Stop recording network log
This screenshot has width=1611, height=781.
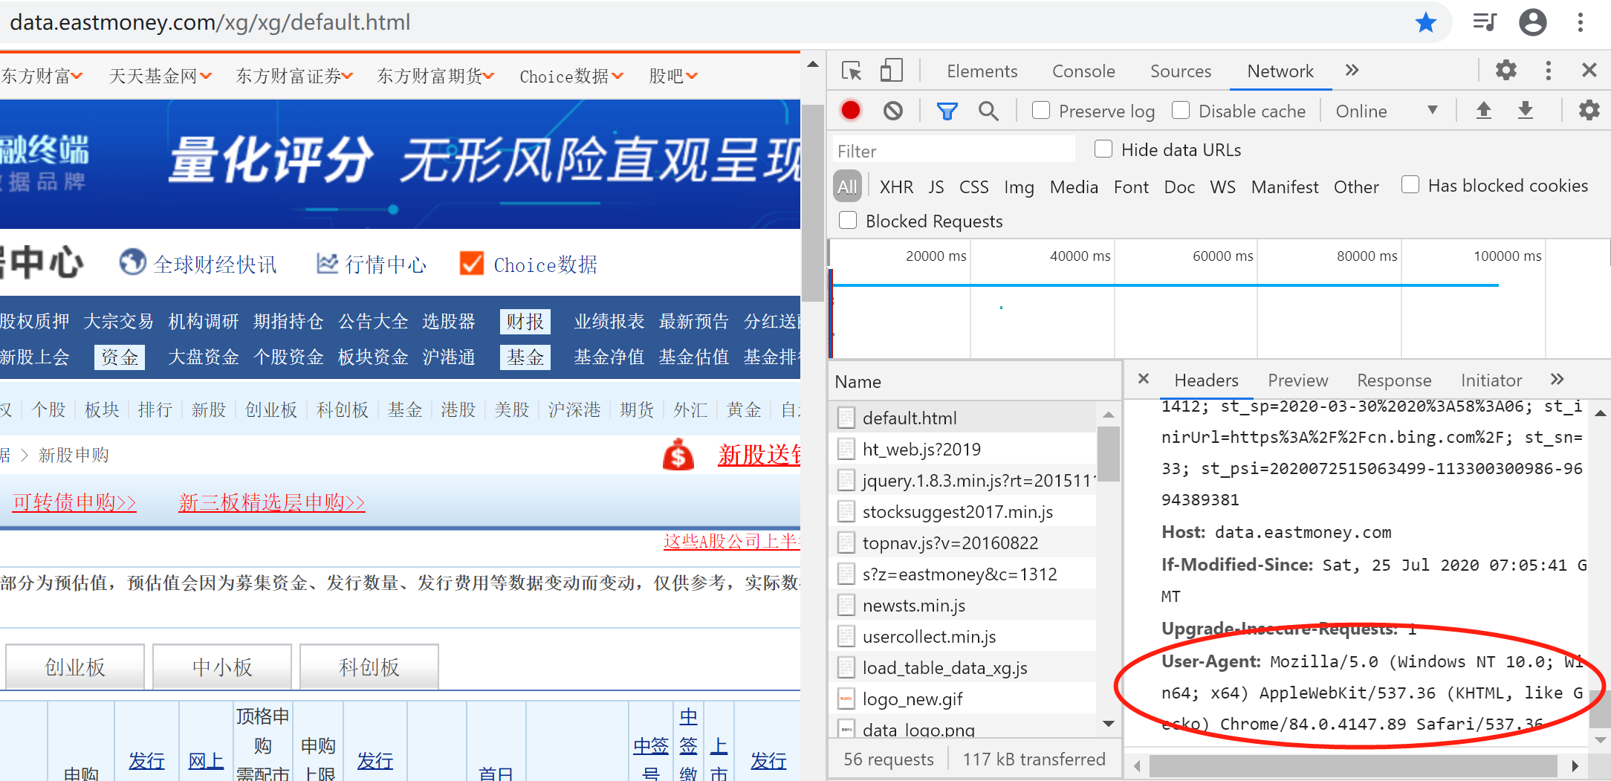click(851, 111)
